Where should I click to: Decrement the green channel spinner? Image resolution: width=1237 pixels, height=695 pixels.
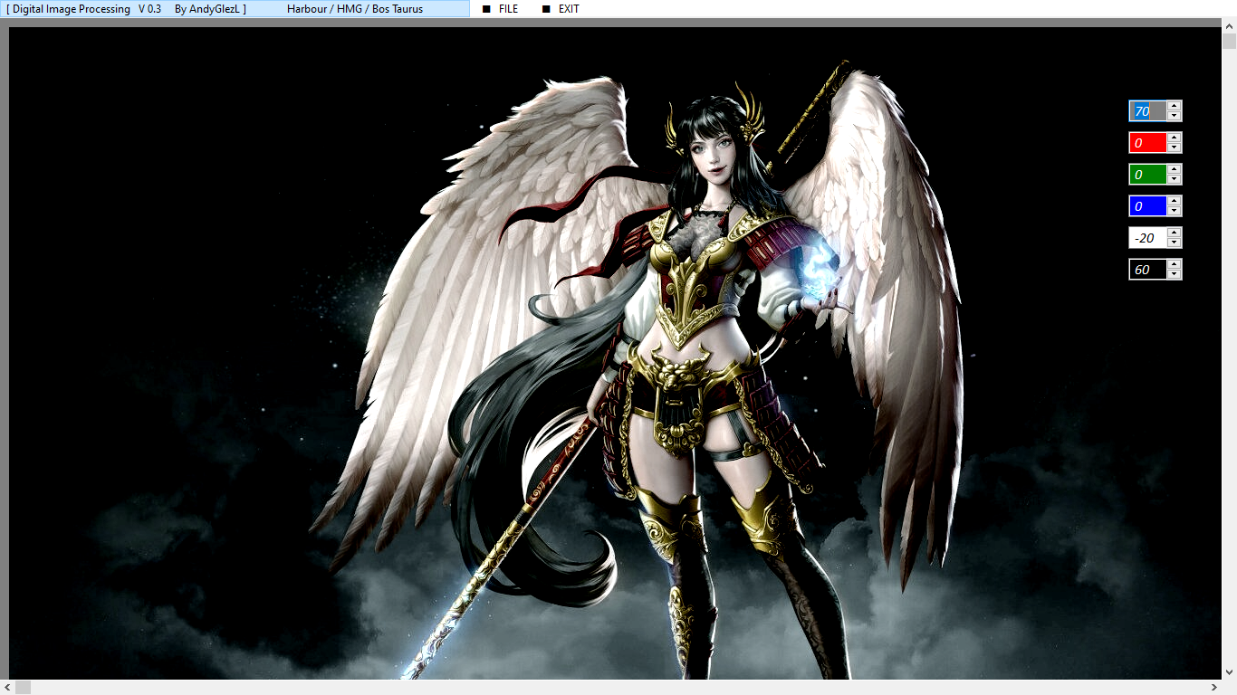pos(1175,179)
